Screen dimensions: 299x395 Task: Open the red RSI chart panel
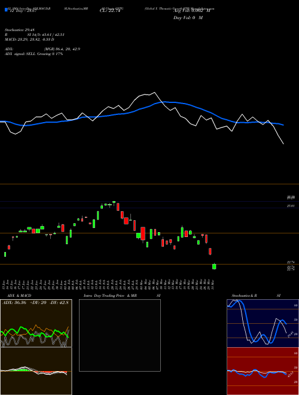263,371
